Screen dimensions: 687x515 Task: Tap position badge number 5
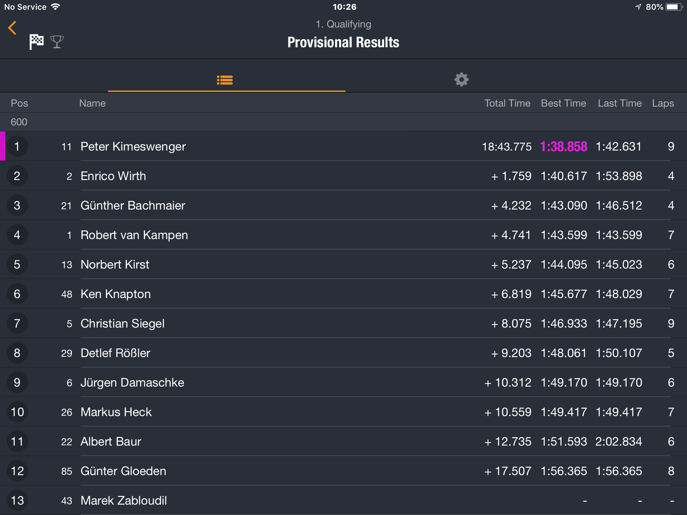[17, 264]
